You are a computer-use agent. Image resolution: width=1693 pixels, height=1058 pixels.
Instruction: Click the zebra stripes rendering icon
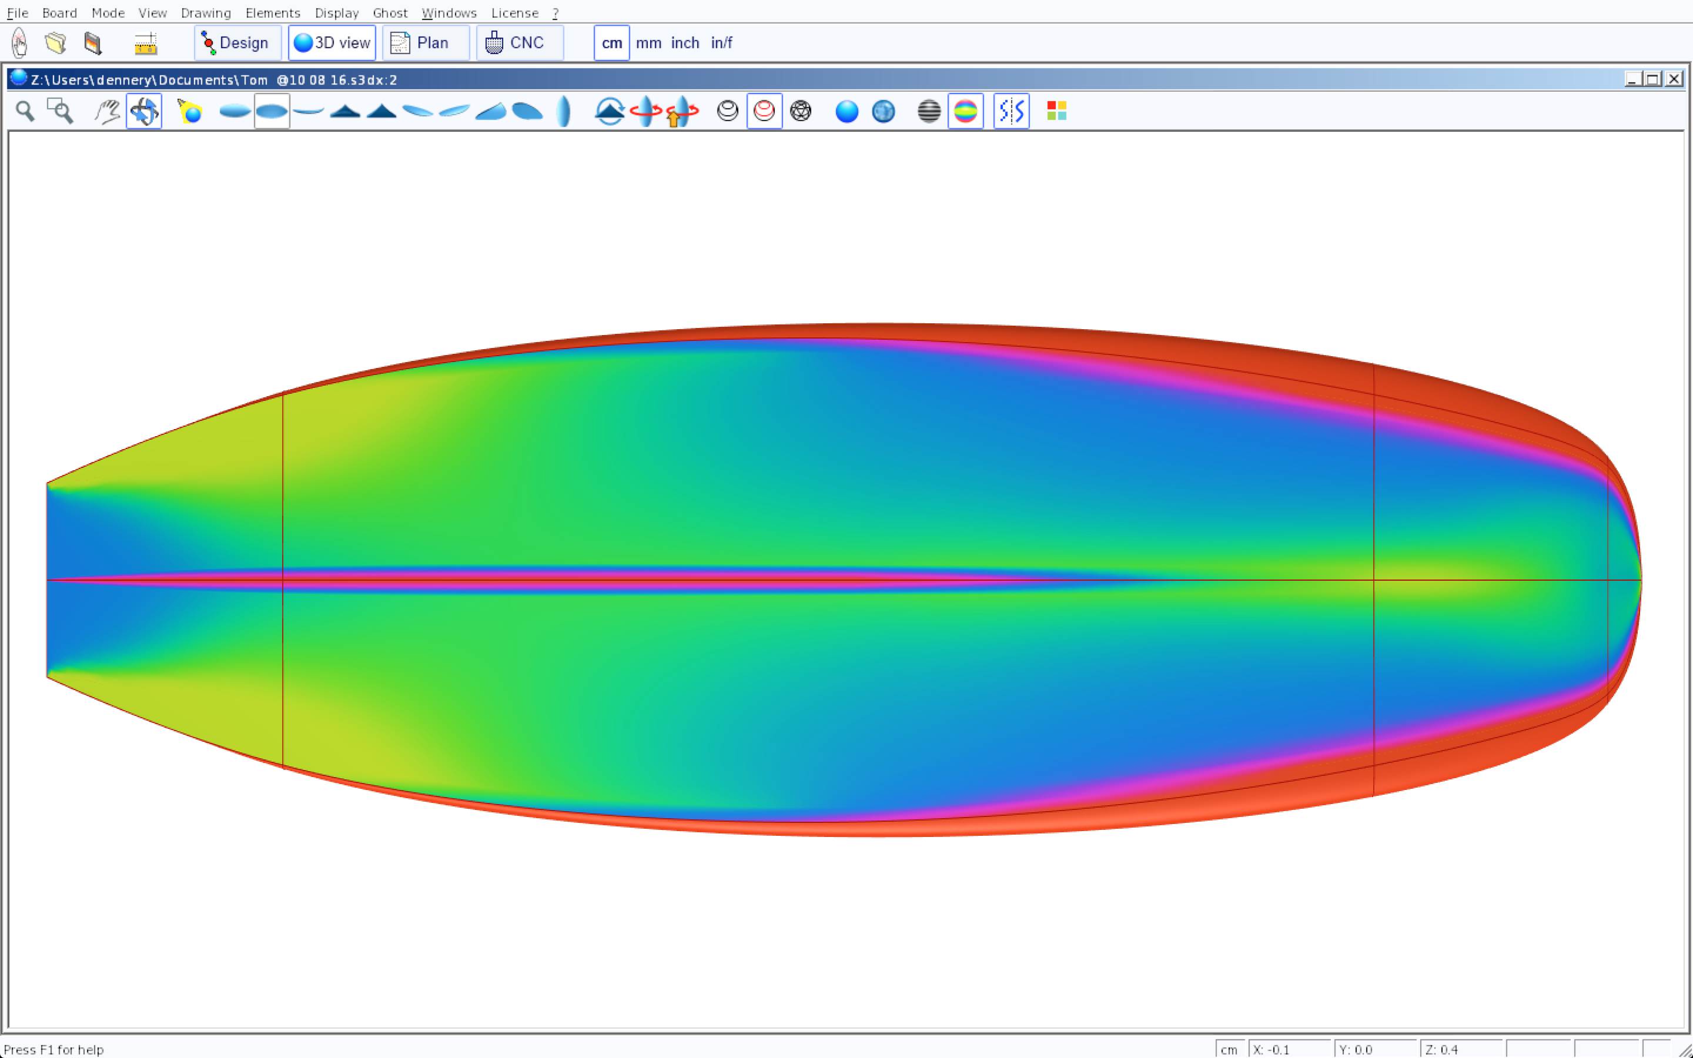pyautogui.click(x=928, y=111)
